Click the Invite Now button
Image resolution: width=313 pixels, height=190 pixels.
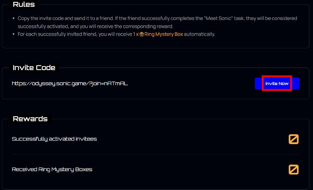(x=277, y=83)
